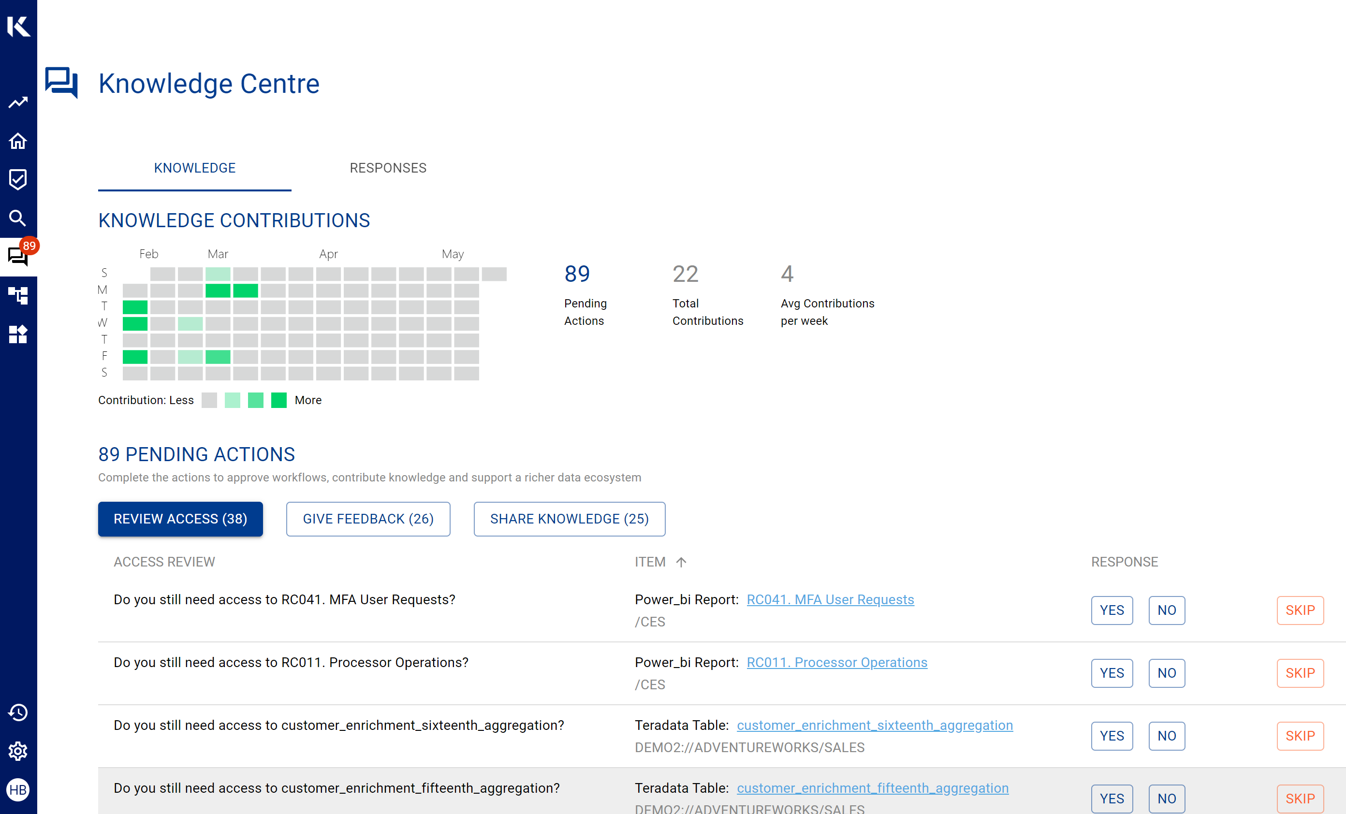
Task: Skip the customer_enrichment_sixteenth_aggregation review
Action: 1300,735
